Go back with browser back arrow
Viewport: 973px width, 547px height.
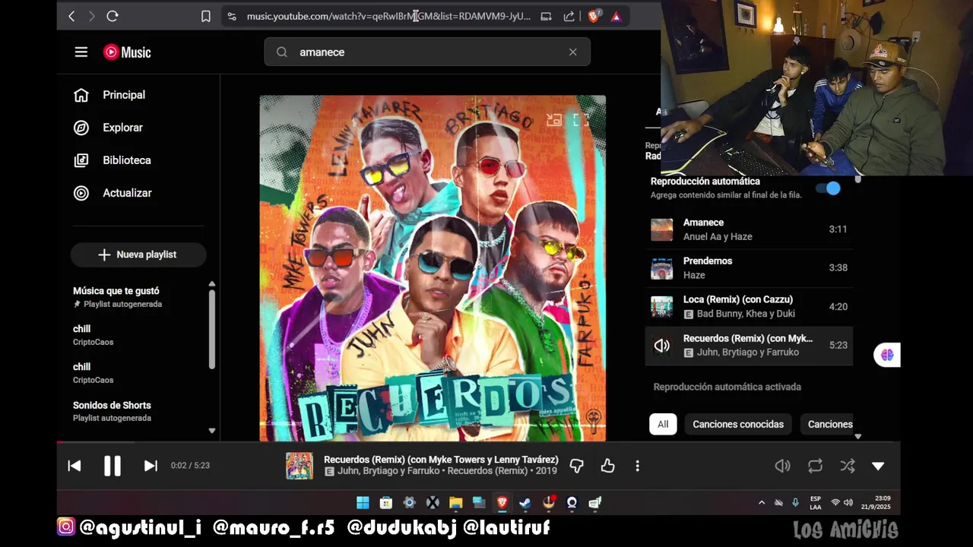[x=71, y=16]
